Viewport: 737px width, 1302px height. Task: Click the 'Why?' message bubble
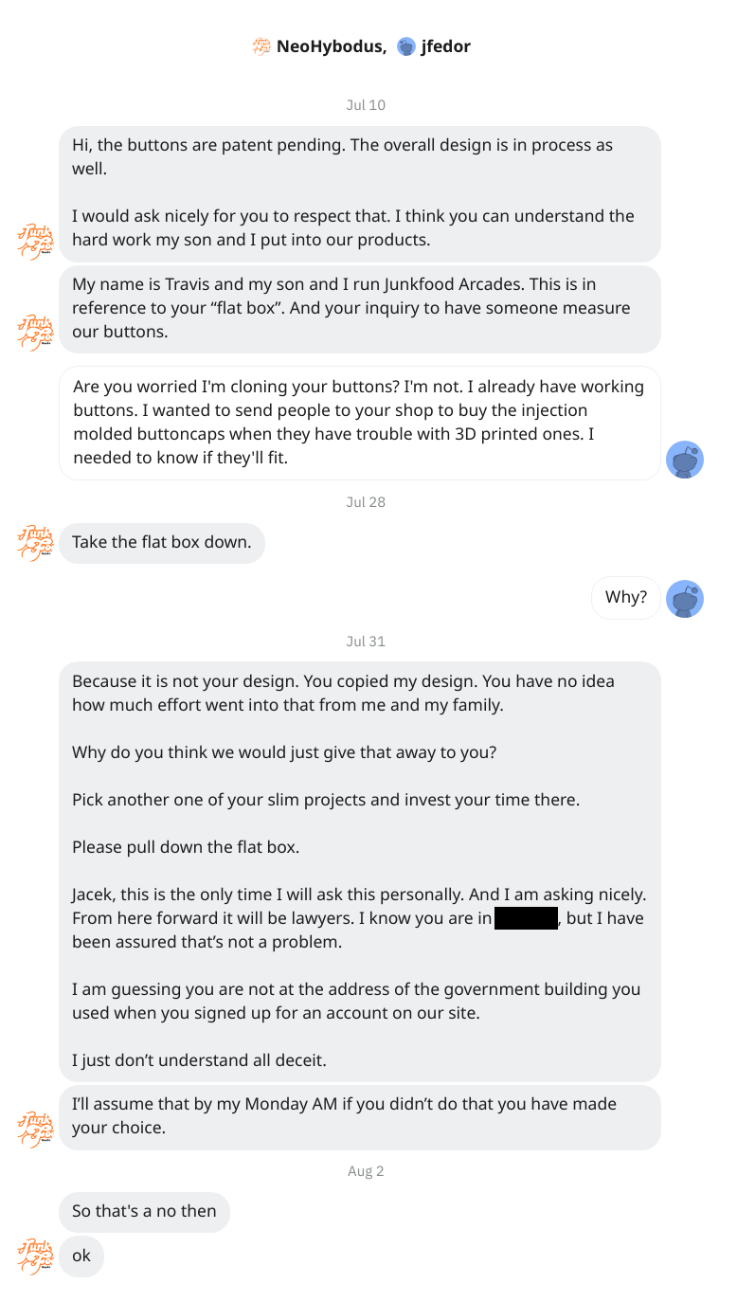(x=626, y=598)
